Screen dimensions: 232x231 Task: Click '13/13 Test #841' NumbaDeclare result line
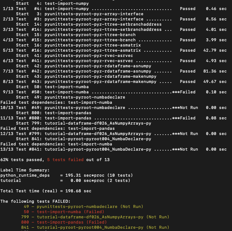(x=113, y=149)
